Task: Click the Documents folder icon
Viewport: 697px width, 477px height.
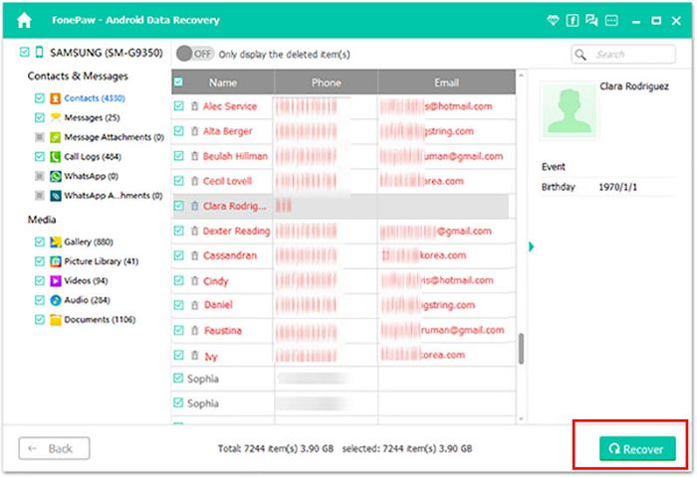Action: tap(55, 320)
